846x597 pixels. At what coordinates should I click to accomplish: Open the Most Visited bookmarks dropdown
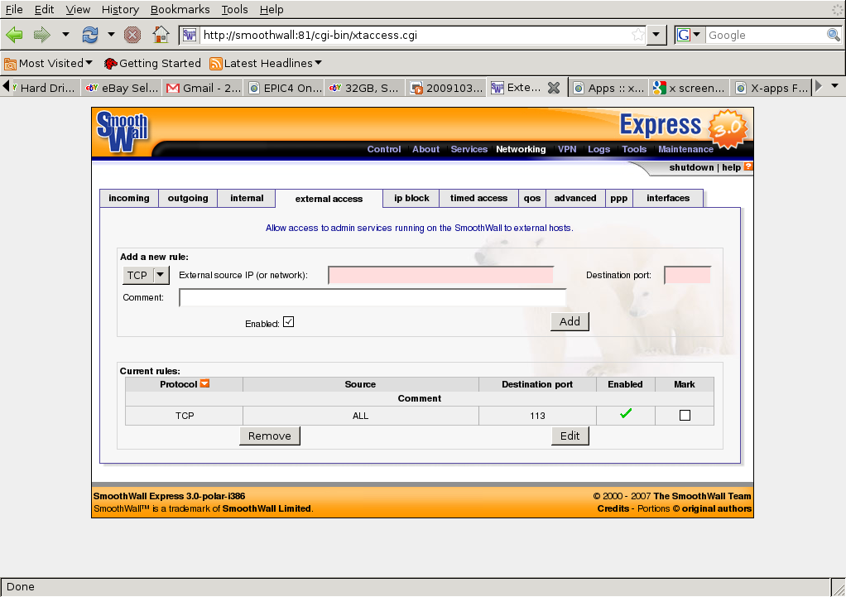(x=49, y=63)
